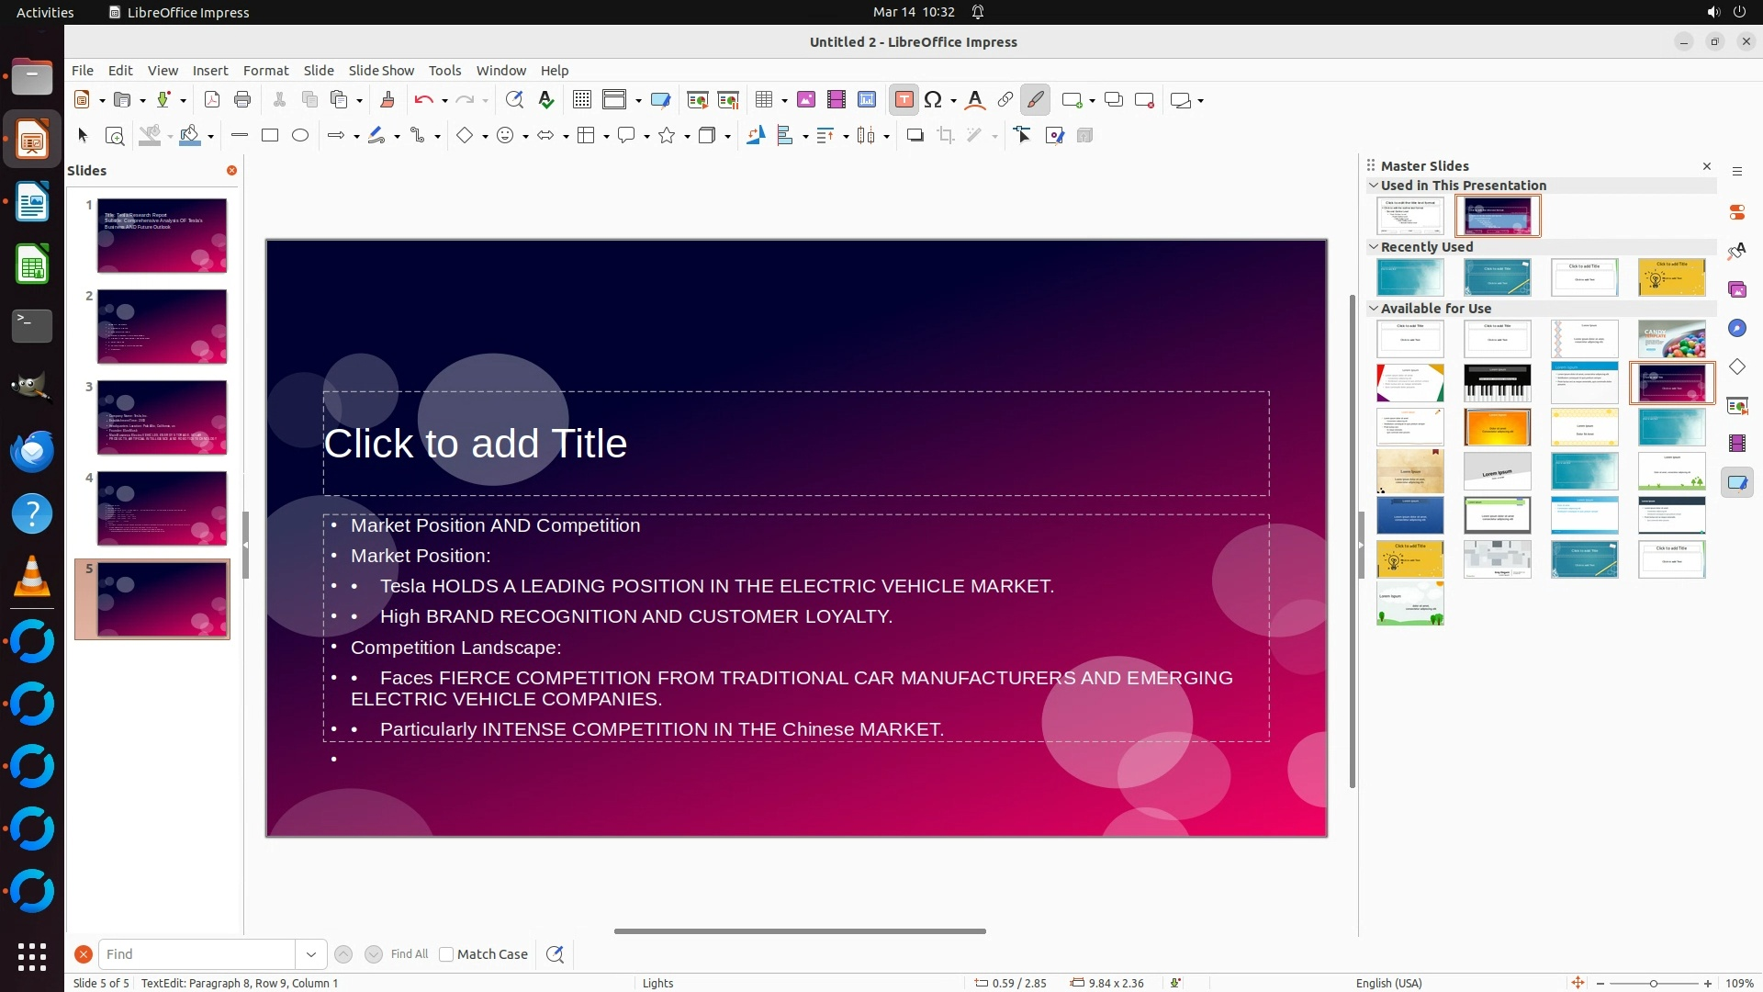The image size is (1763, 992).
Task: Select the Ellipse shape tool
Action: tap(300, 136)
